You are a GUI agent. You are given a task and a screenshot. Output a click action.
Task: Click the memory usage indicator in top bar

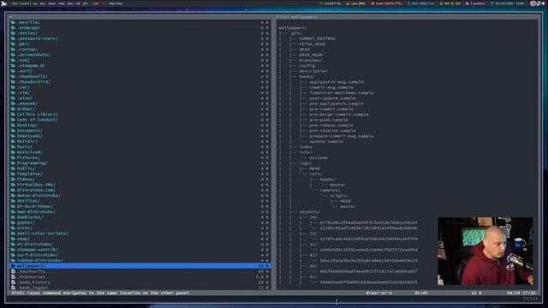point(386,3)
